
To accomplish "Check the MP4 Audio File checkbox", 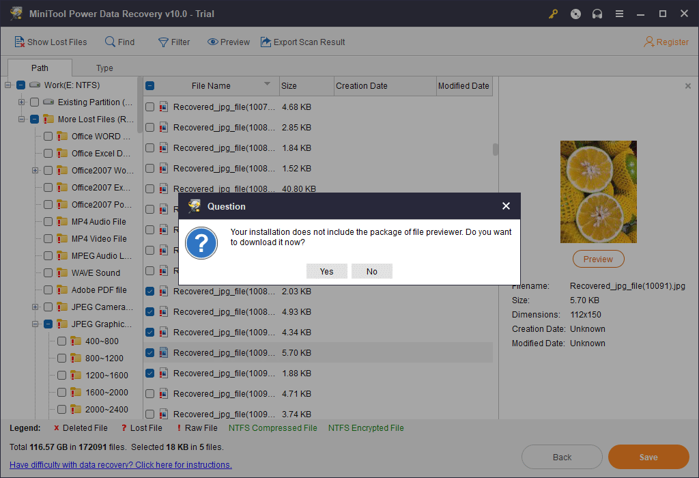I will 48,222.
